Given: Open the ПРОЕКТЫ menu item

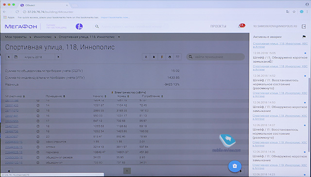Looking at the screenshot, I should [x=218, y=26].
